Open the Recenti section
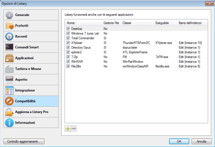The height and width of the screenshot is (147, 215). pos(31,36)
